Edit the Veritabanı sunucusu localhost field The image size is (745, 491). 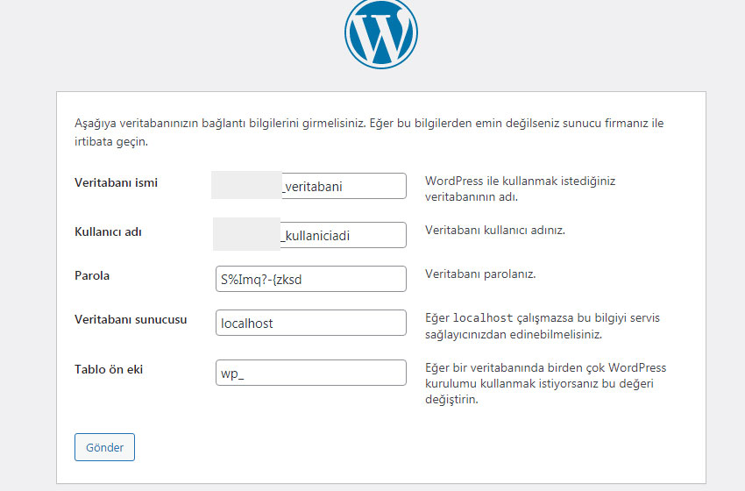tap(311, 323)
